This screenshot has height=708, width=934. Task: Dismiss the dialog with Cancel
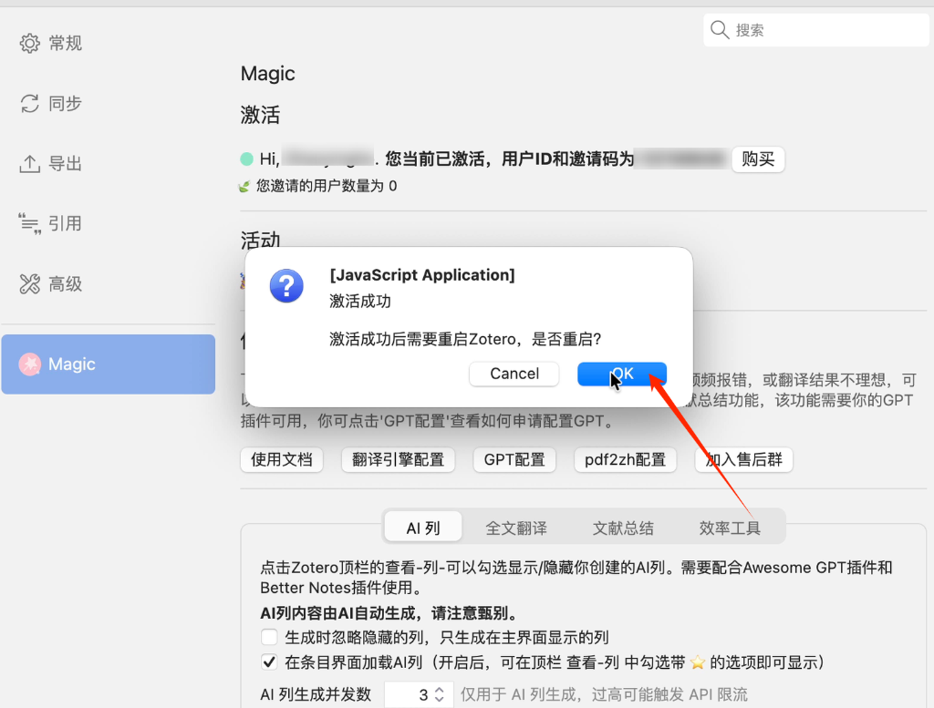point(514,374)
